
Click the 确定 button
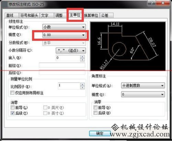(100, 133)
